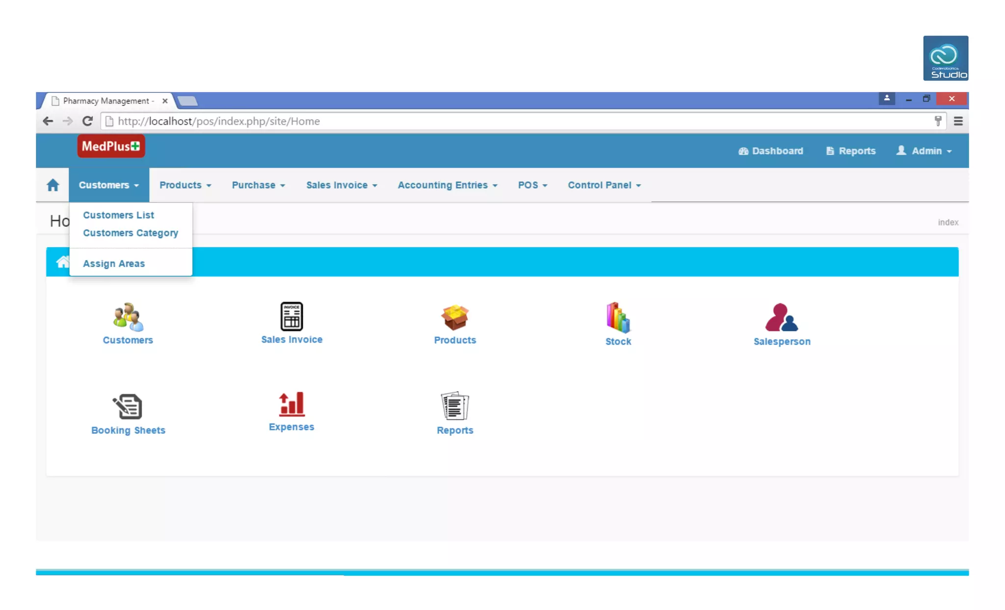Open the Dashboard link in header

[x=771, y=151]
